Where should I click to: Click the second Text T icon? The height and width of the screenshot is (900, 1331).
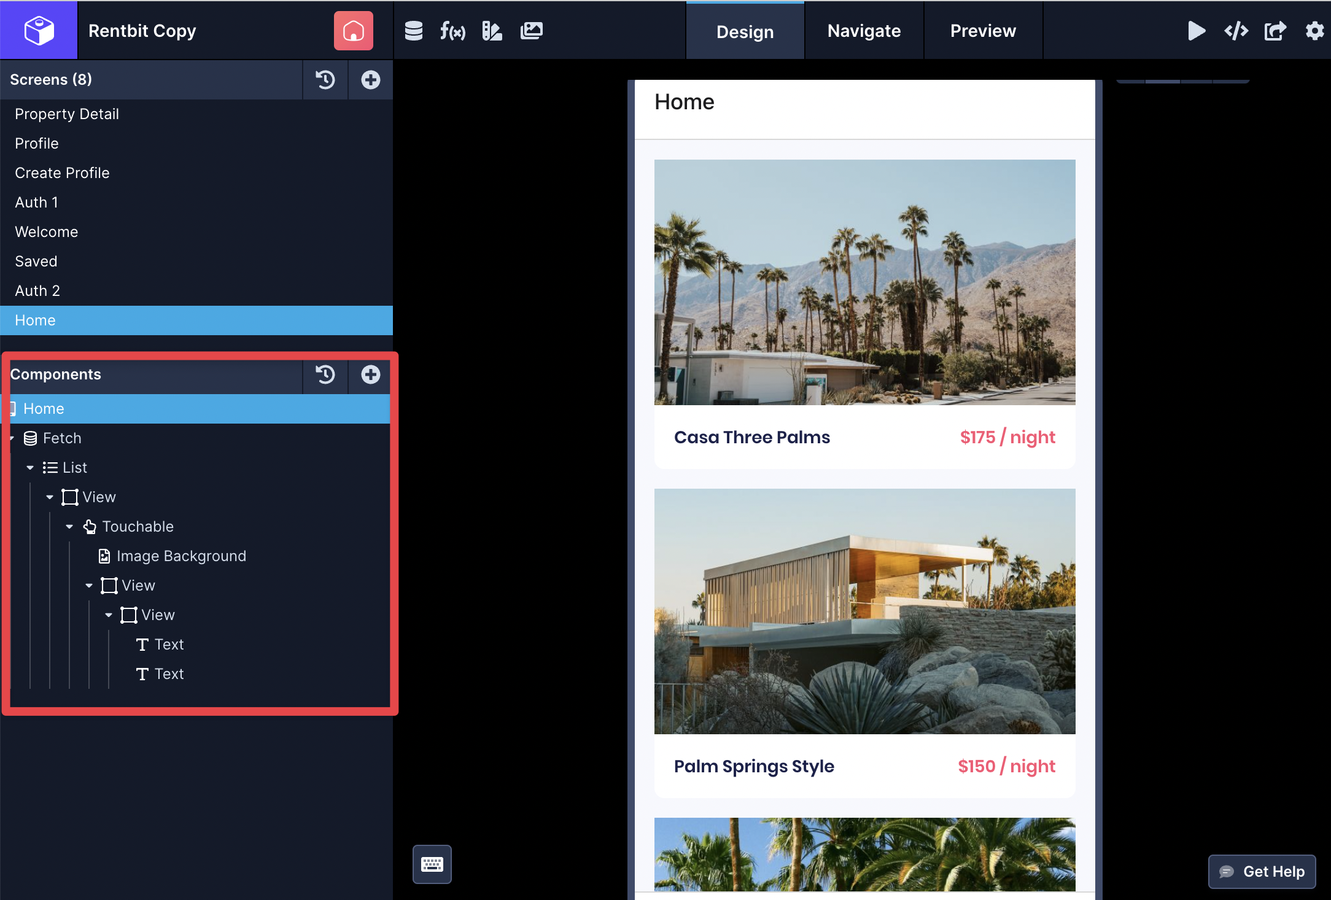pos(142,674)
